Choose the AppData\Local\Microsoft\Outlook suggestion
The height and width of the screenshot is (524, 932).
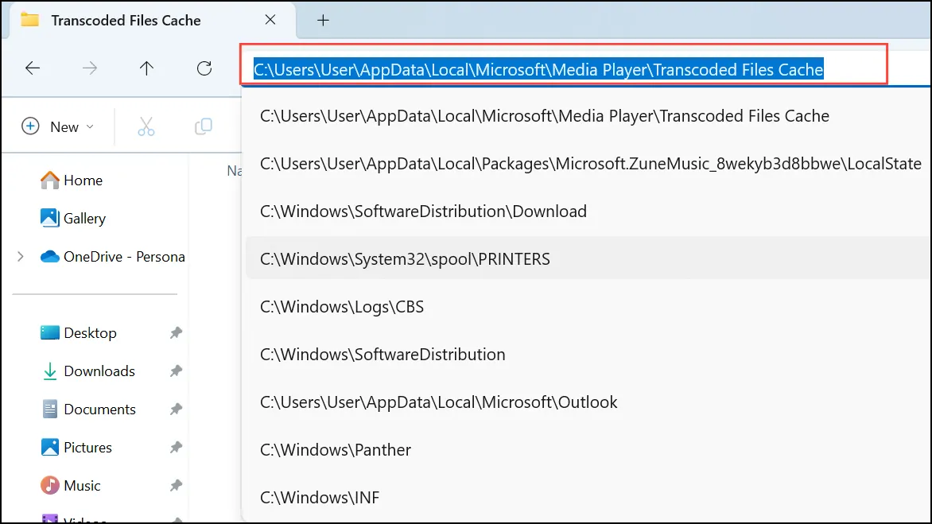point(587,402)
